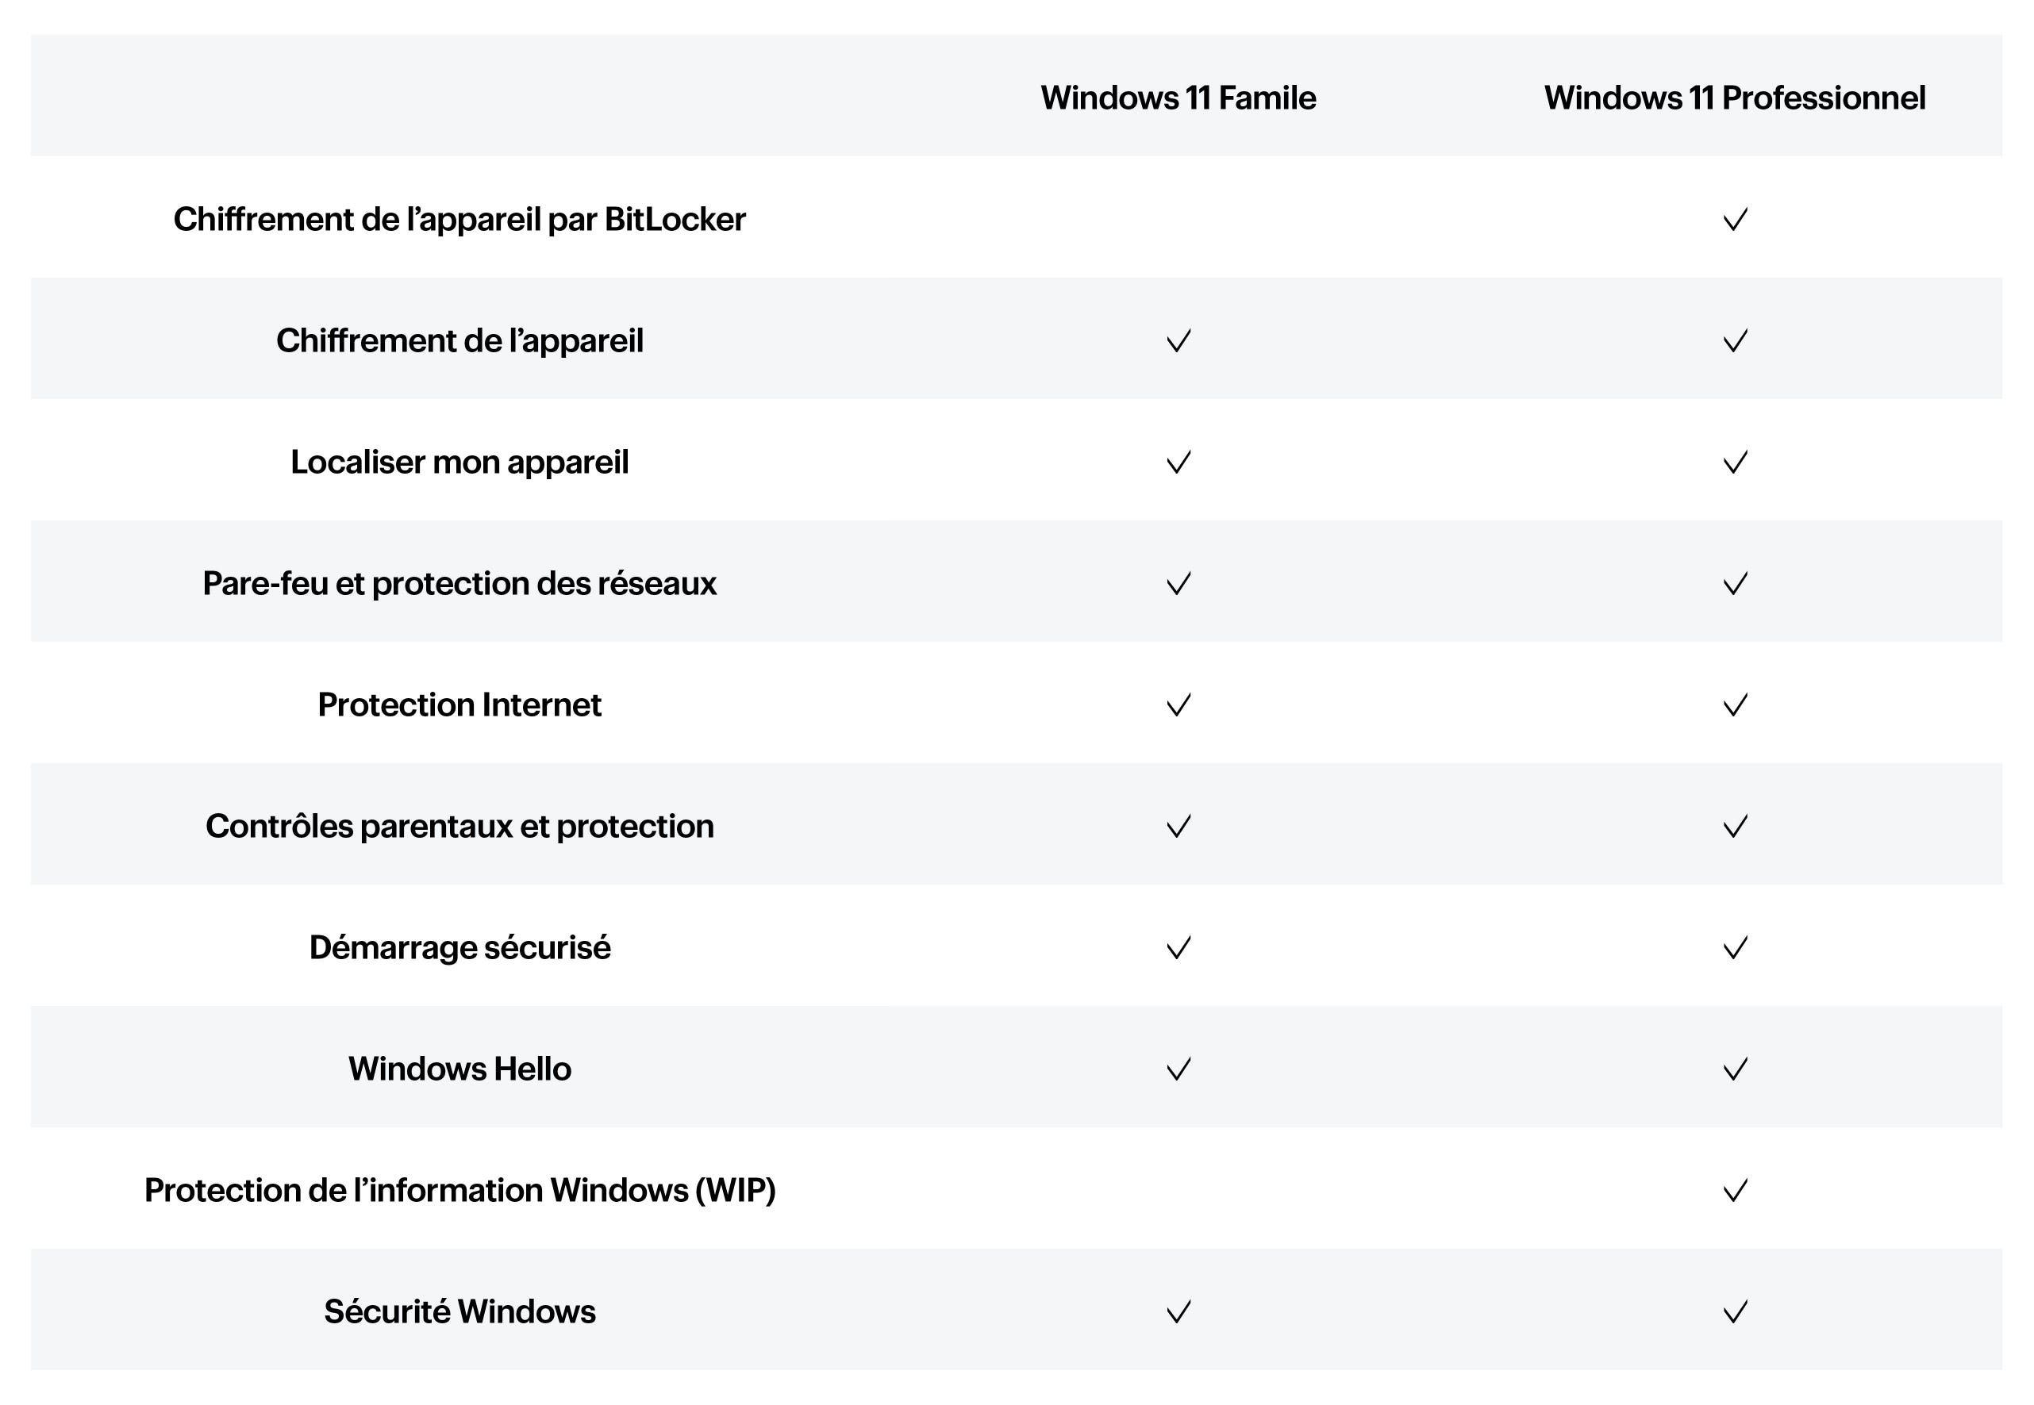The height and width of the screenshot is (1405, 2034).
Task: Click Professionnel checkmark for Contrôles parentaux
Action: [x=1735, y=827]
